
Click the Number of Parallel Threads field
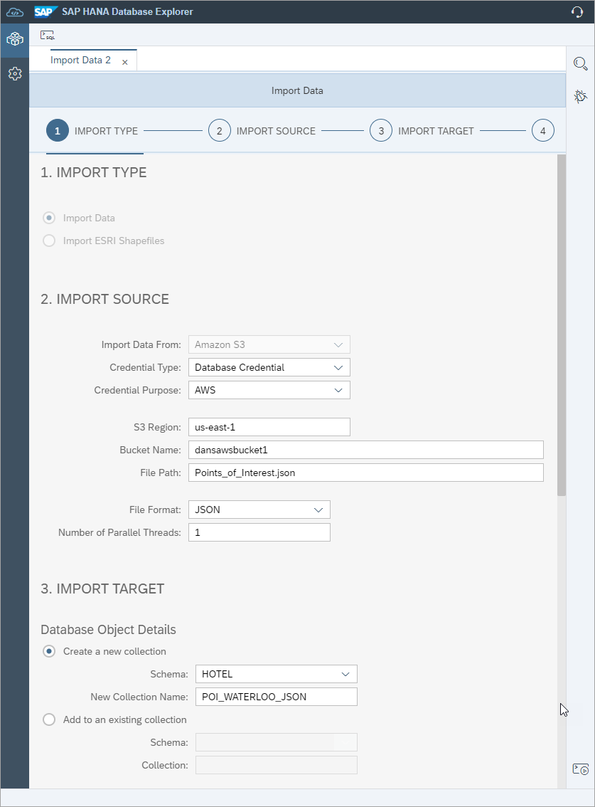click(259, 532)
